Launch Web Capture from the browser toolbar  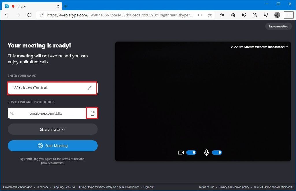point(244,15)
